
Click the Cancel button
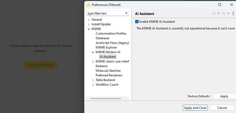(x=222, y=108)
